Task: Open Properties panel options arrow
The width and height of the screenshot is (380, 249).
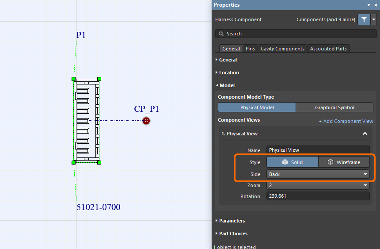Action: (x=369, y=5)
